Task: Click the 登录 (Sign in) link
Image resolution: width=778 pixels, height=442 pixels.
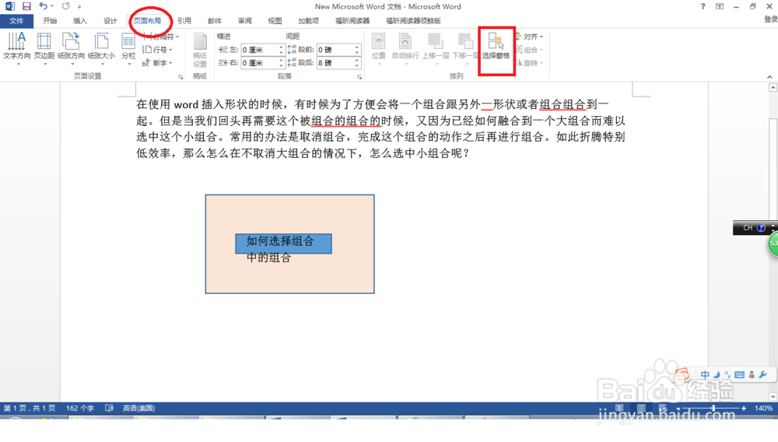Action: coord(770,19)
